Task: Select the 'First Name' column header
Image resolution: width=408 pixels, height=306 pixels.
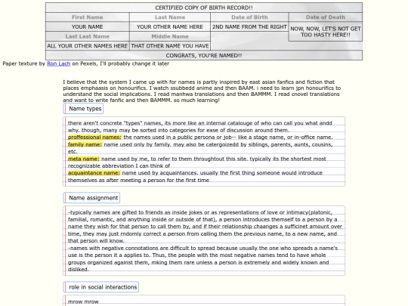Action: point(88,17)
